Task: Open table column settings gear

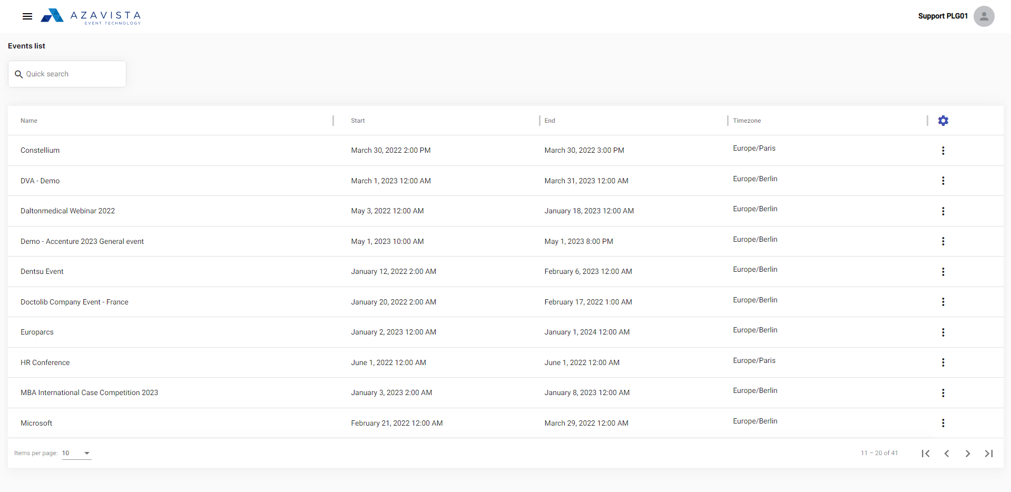Action: pyautogui.click(x=943, y=121)
